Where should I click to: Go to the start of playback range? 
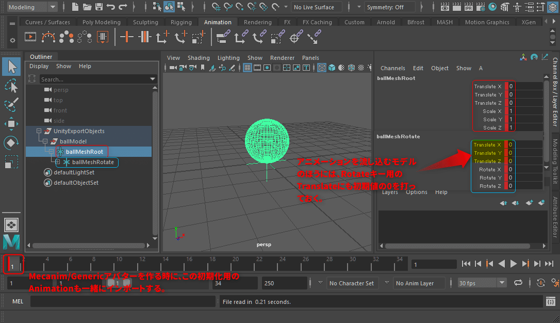click(466, 264)
